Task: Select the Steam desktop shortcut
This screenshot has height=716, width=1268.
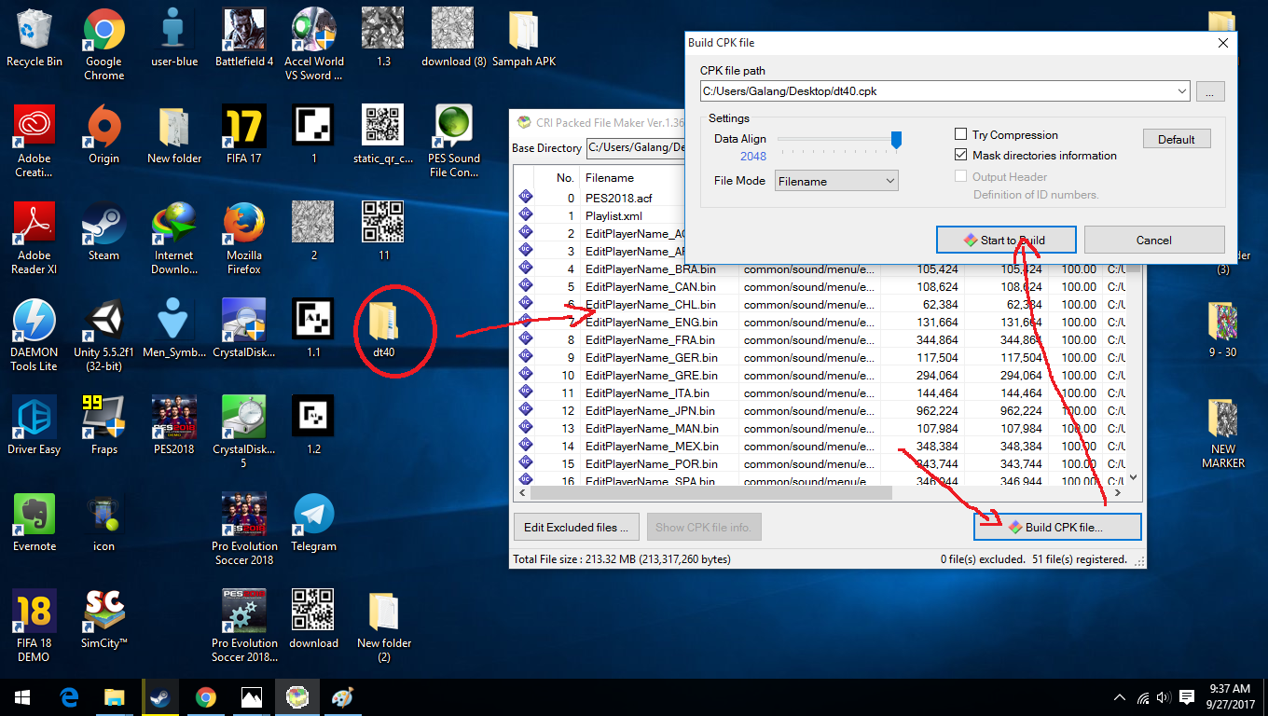Action: [x=104, y=232]
